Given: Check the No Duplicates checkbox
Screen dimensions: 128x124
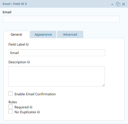Looking at the screenshot, I should [11, 111].
